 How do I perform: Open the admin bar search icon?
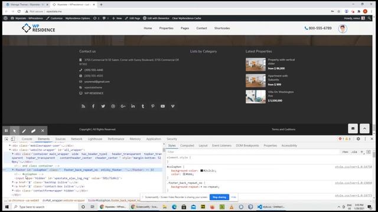369,18
